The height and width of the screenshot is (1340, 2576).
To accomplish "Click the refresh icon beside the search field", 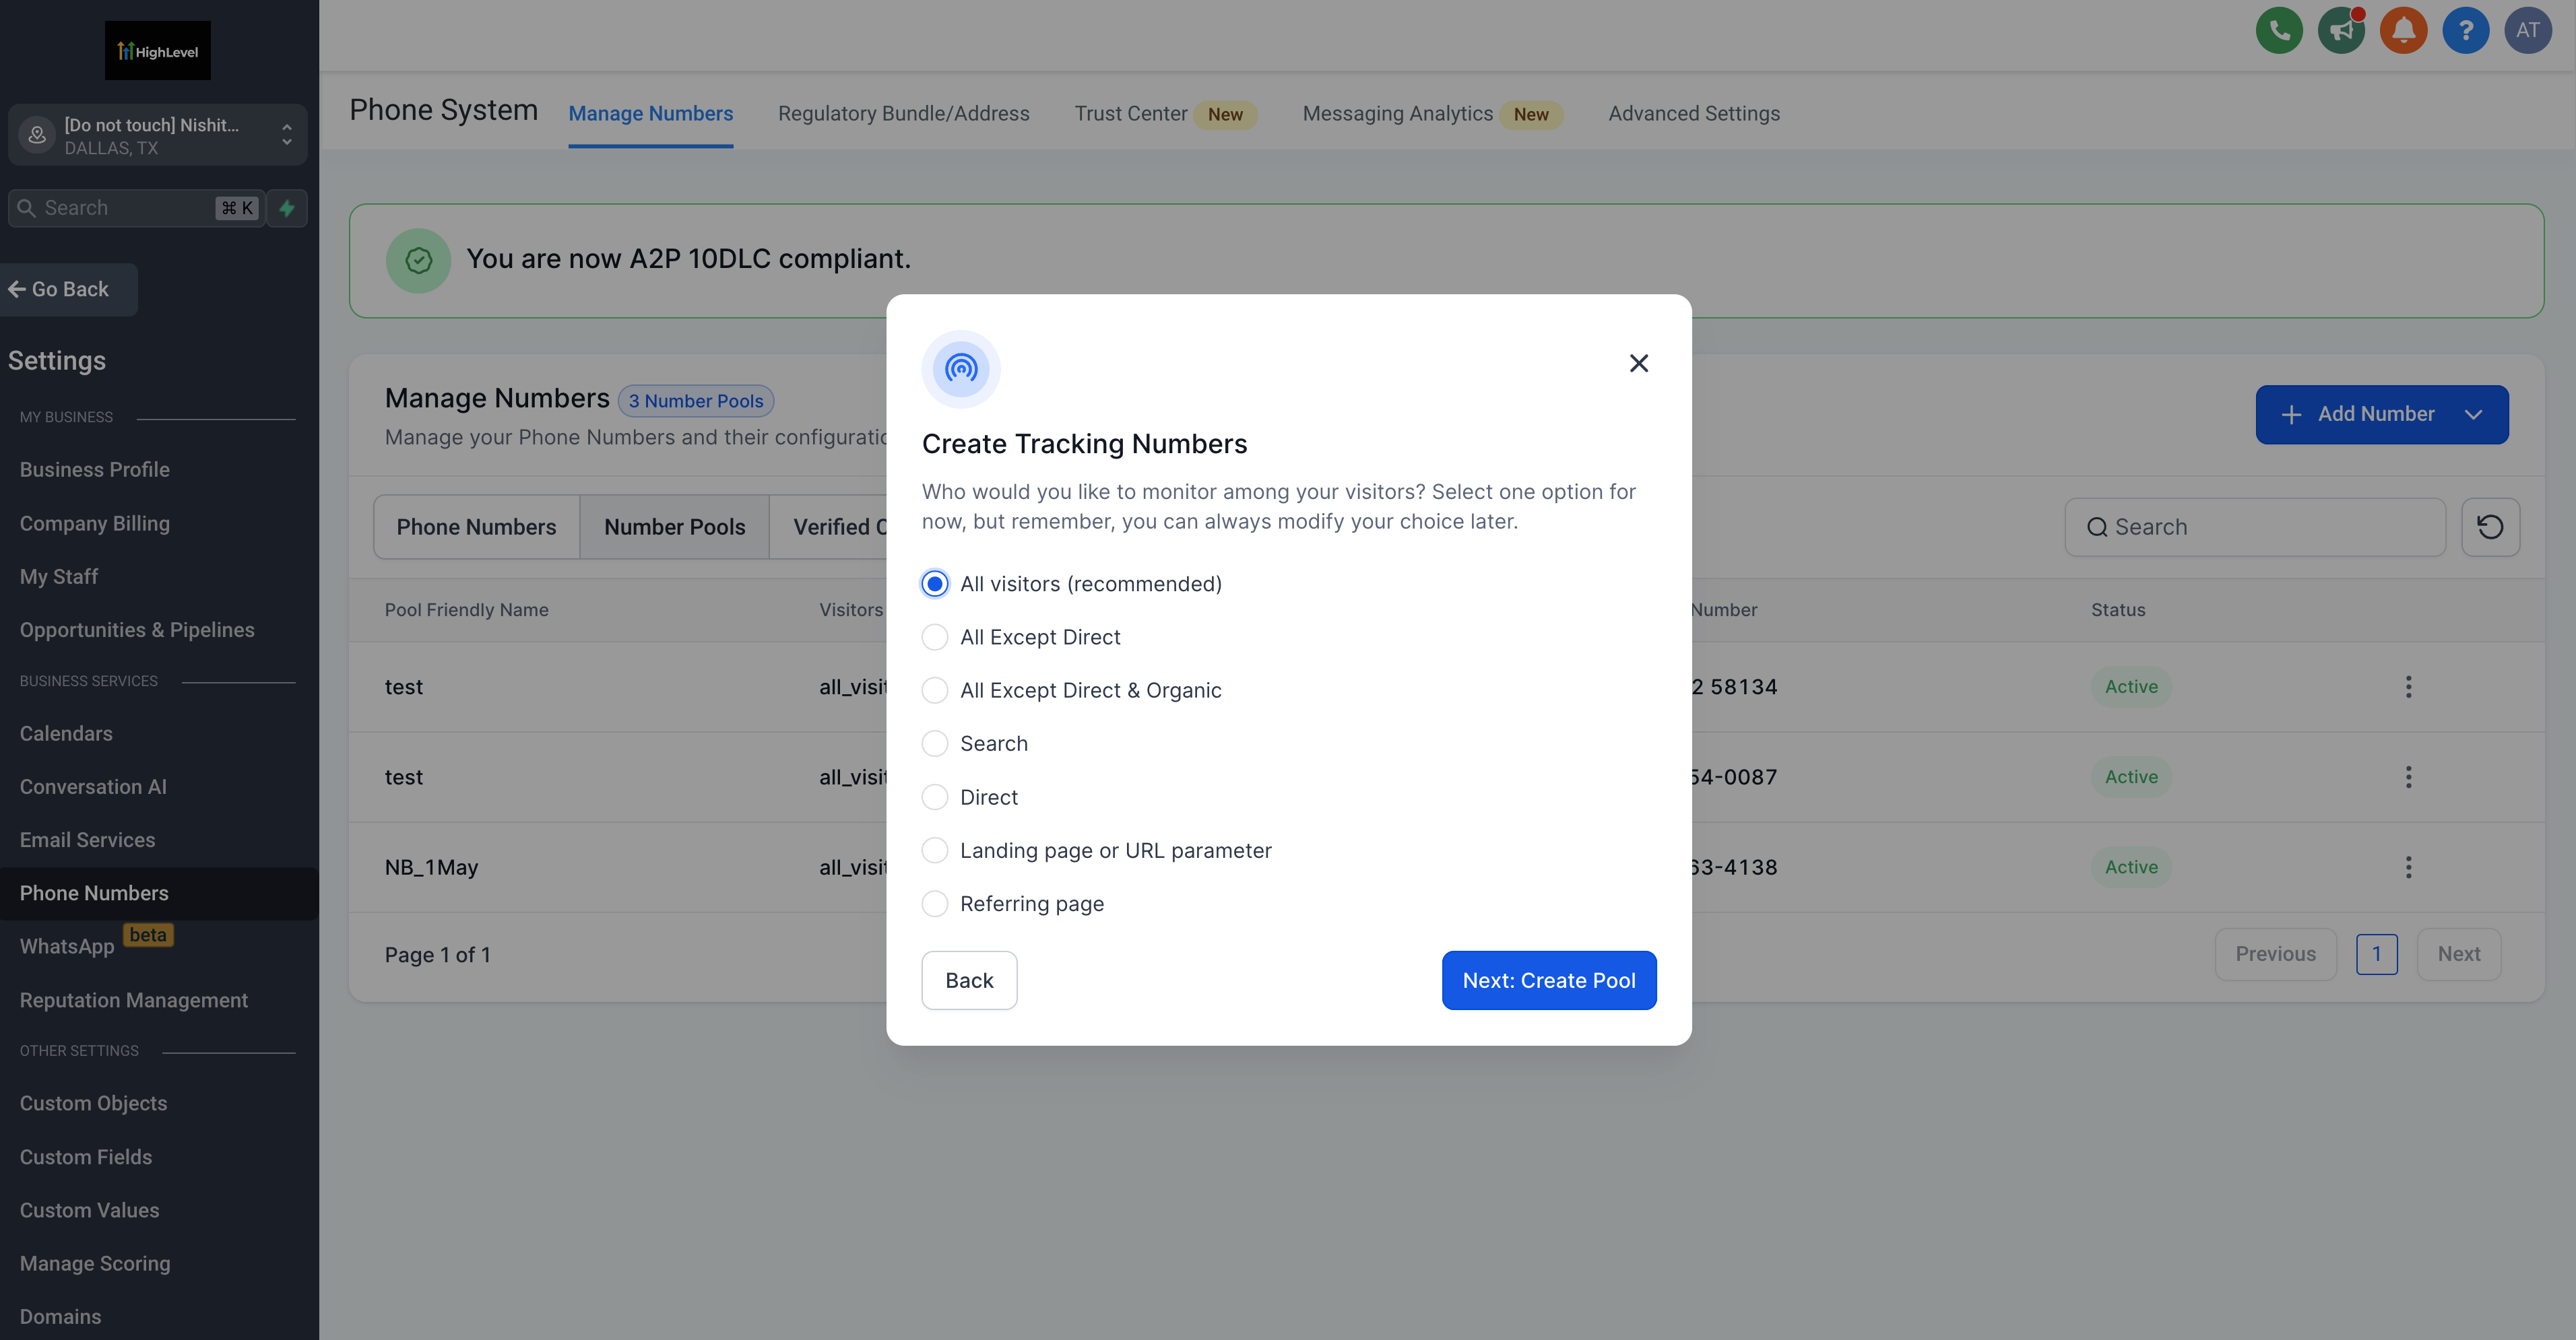I will pos(2489,527).
